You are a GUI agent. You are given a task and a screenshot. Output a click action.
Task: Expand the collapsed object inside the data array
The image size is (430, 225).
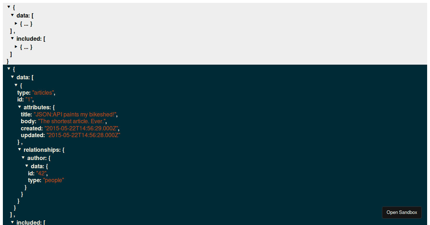(x=16, y=24)
